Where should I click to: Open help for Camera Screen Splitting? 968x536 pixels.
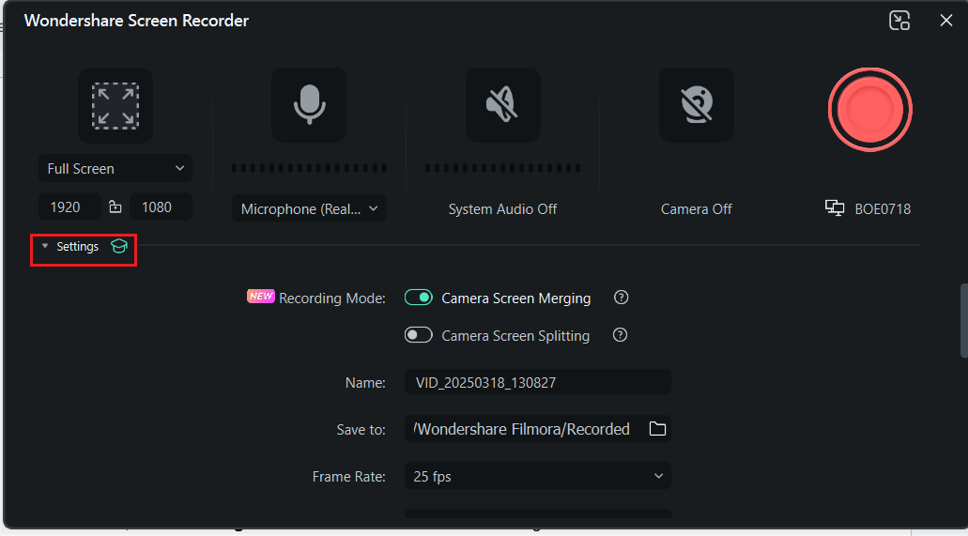point(620,335)
